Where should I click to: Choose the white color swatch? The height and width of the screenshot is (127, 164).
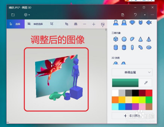click(115, 93)
